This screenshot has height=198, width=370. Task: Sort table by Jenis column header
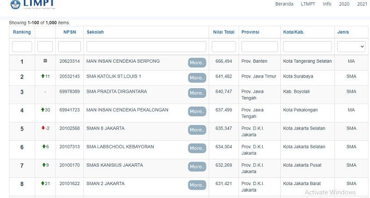click(343, 32)
